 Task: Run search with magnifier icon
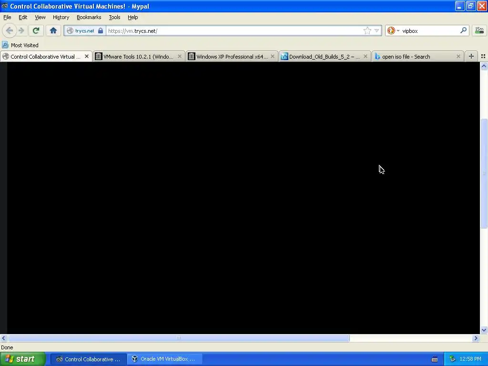point(463,30)
